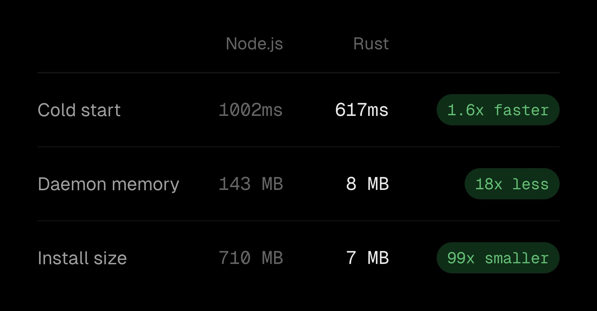Select the Rust column header
This screenshot has height=311, width=597.
[x=371, y=44]
